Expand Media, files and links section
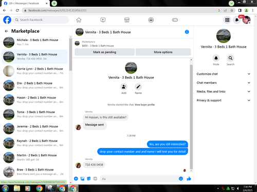This screenshot has height=192, width=257. pos(224,92)
